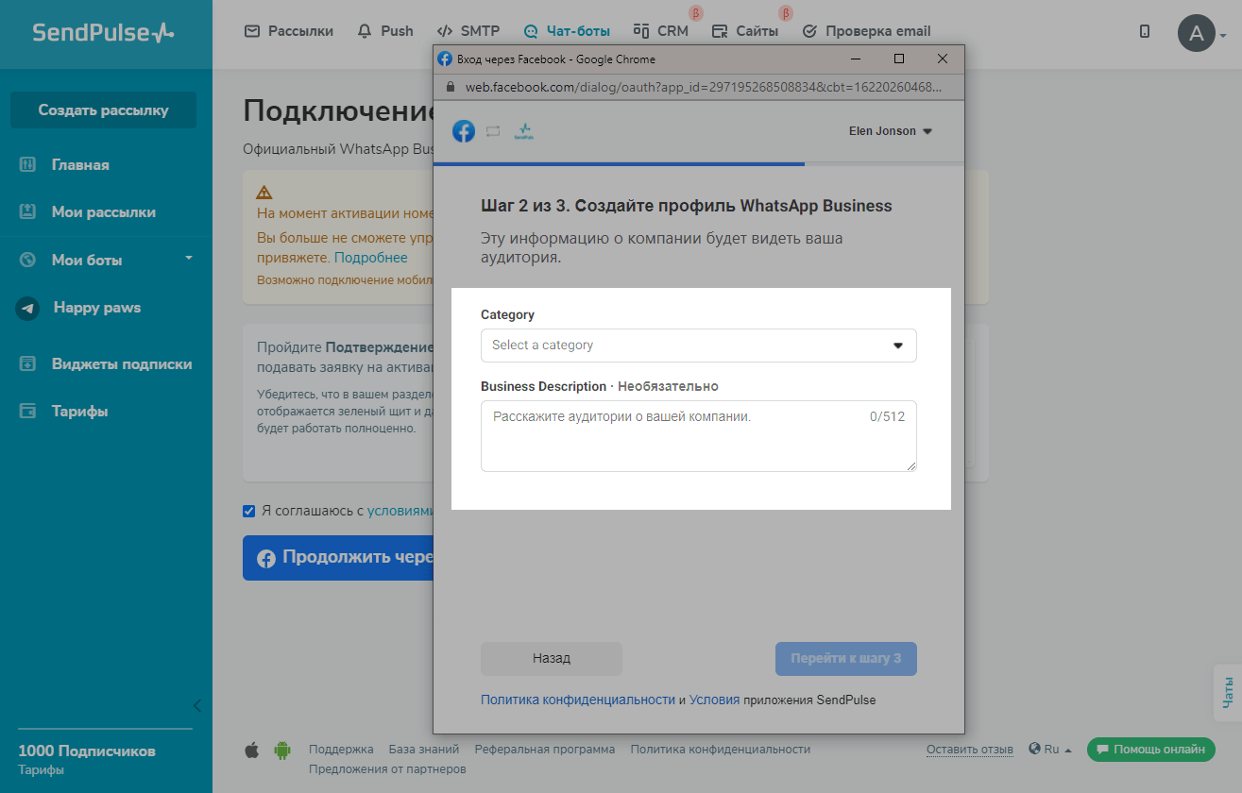Click the Facebook logo in the dialog
The height and width of the screenshot is (793, 1242).
pyautogui.click(x=464, y=131)
